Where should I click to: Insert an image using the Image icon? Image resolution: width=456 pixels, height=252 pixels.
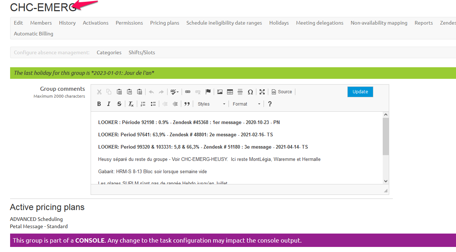[x=220, y=92]
